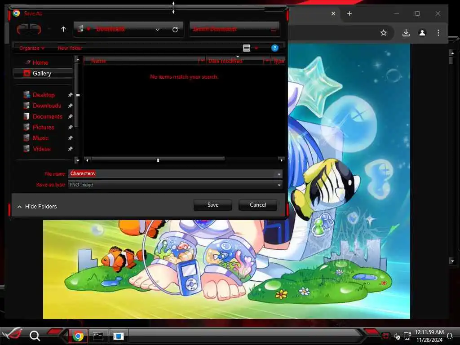Click the muted volume tray icon
Image resolution: width=460 pixels, height=345 pixels.
click(397, 336)
